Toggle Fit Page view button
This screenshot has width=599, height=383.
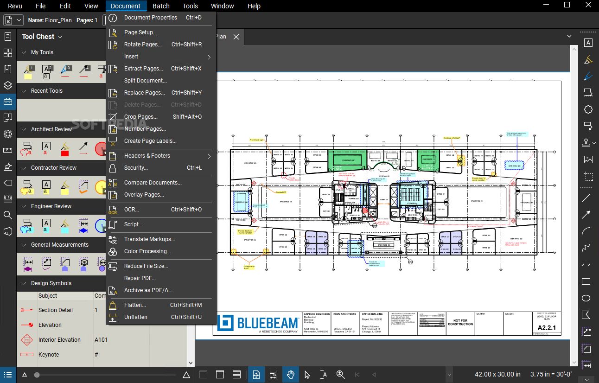pyautogui.click(x=256, y=375)
